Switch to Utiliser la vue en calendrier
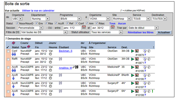 [x=38, y=11]
